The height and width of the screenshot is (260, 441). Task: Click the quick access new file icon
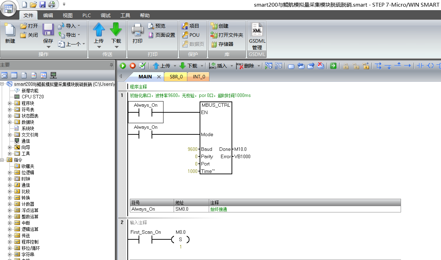pos(24,4)
